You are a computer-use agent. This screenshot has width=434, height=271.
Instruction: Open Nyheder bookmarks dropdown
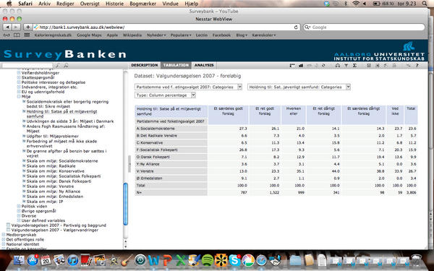tap(156, 35)
